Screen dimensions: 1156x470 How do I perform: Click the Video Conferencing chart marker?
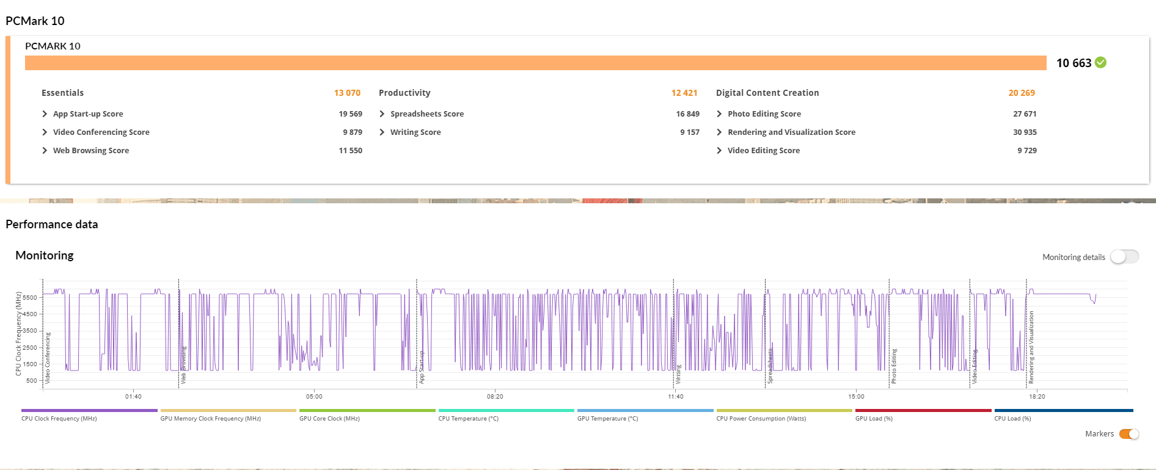point(48,358)
